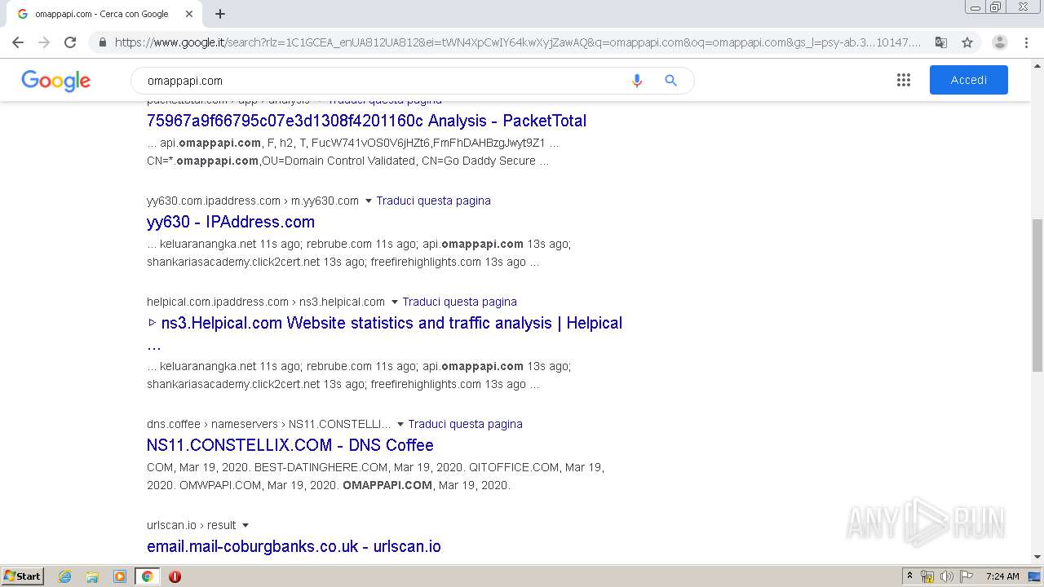Submit search with magnifier icon
This screenshot has width=1044, height=587.
670,81
